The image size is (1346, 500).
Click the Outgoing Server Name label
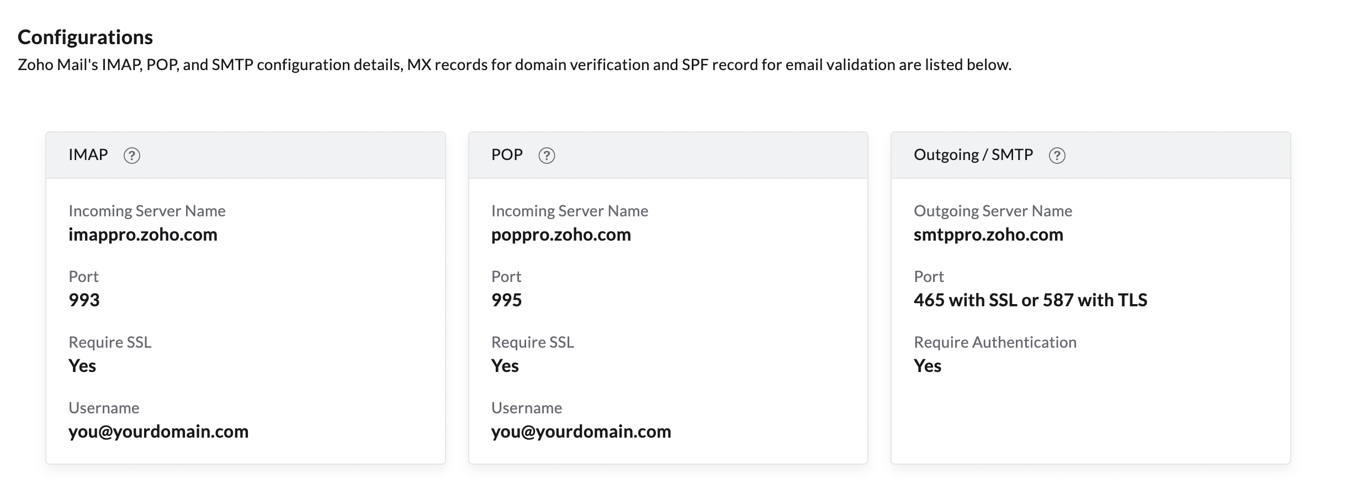coord(993,211)
